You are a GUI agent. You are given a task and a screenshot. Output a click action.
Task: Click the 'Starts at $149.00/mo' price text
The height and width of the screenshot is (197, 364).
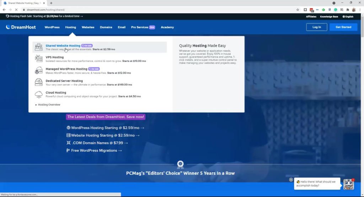click(x=119, y=85)
